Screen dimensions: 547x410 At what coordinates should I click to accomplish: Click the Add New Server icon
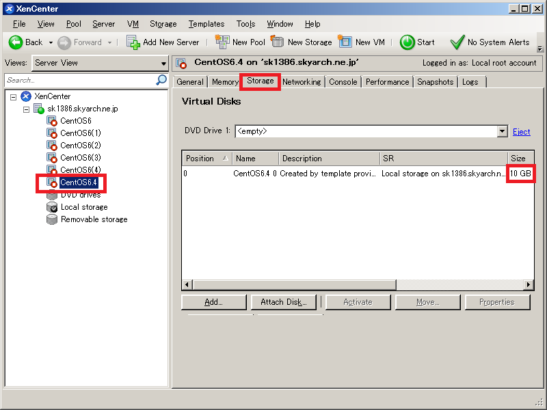coord(133,42)
